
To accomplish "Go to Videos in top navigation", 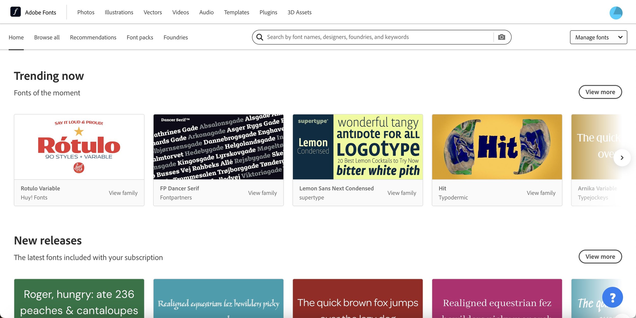I will (x=180, y=12).
